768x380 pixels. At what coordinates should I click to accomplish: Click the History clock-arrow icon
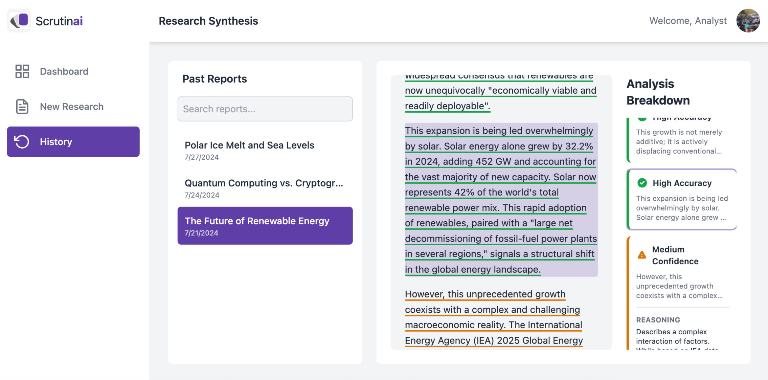[22, 142]
